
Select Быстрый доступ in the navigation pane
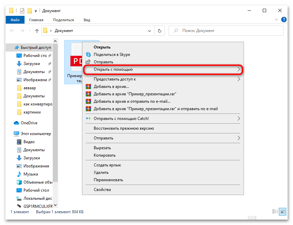(x=29, y=47)
